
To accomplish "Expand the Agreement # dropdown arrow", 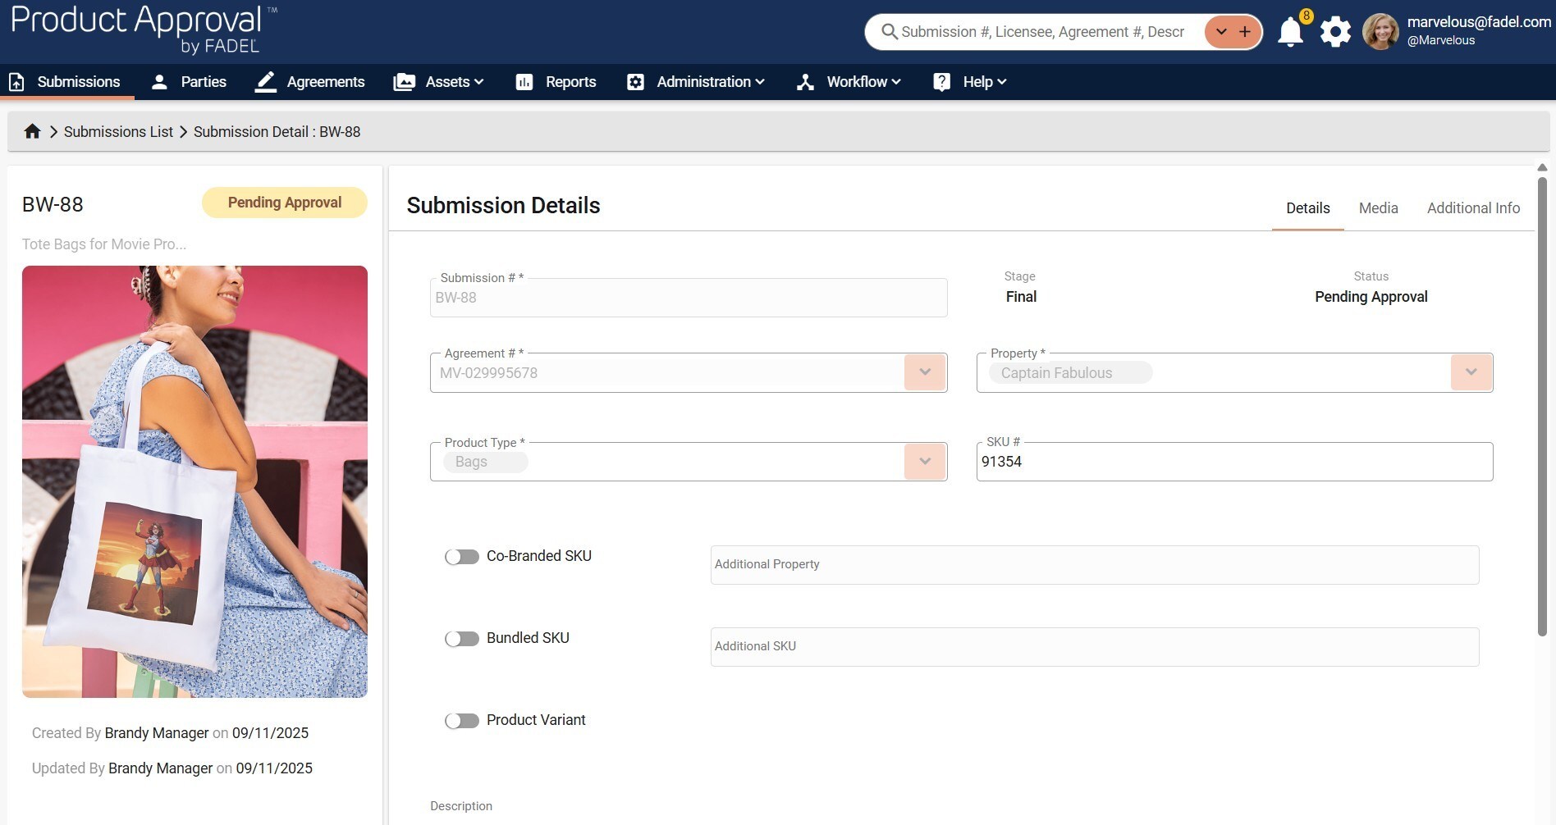I will pos(925,372).
